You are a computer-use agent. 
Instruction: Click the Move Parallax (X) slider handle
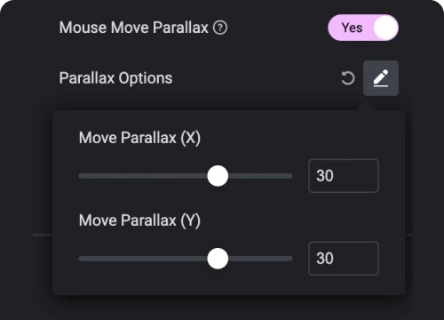click(218, 176)
